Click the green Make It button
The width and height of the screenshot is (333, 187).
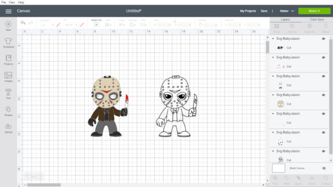(314, 11)
